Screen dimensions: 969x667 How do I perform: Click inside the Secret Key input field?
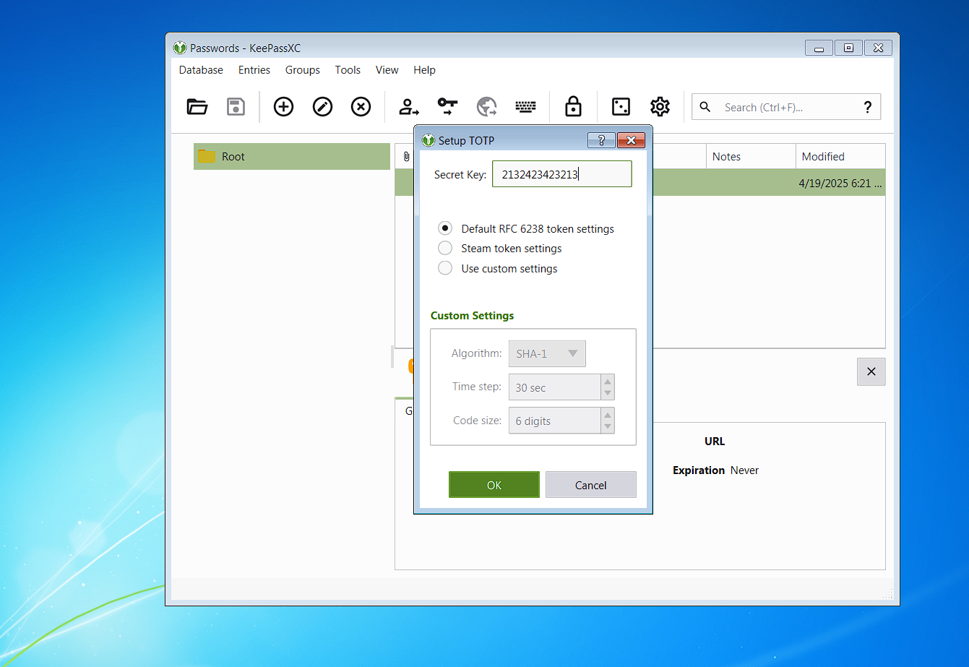[x=561, y=173]
